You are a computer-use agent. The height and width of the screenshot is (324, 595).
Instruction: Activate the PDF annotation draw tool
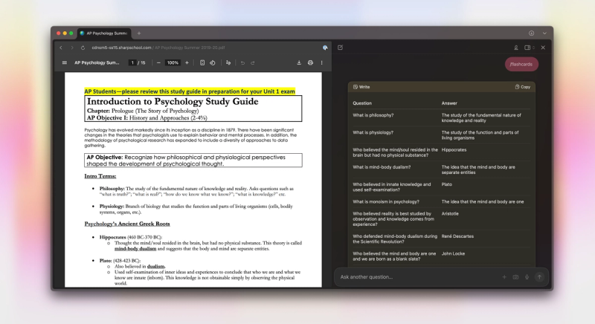pos(228,63)
